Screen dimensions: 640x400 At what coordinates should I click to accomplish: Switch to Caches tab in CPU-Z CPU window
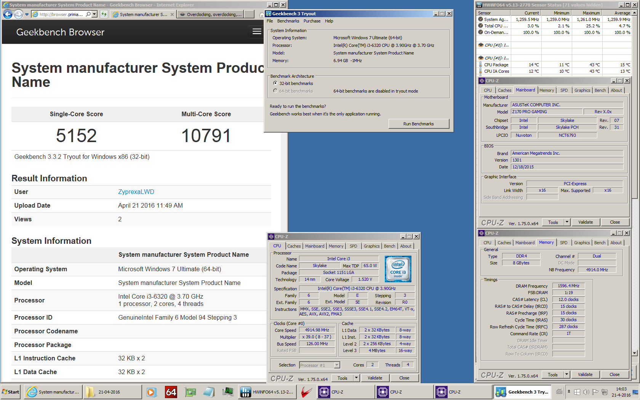[x=294, y=246]
